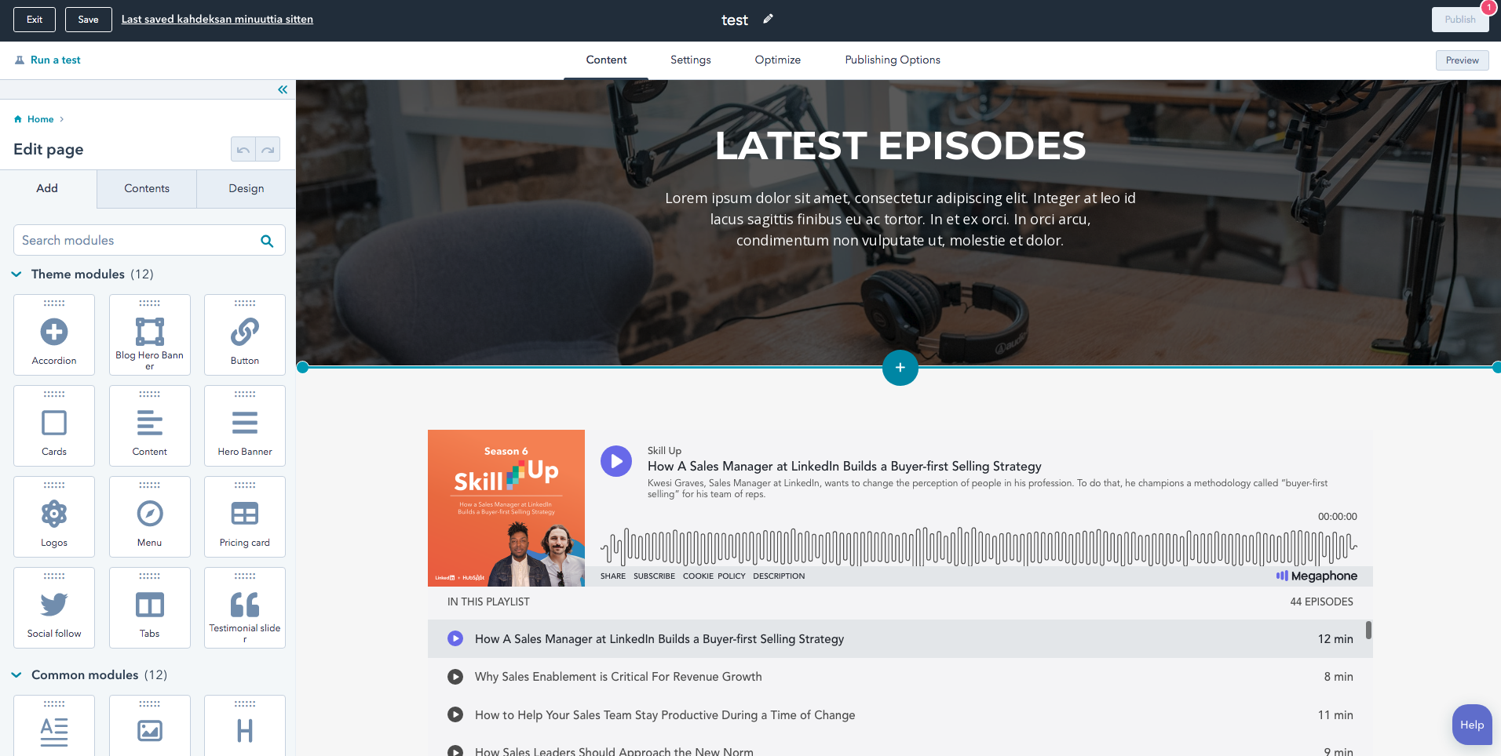This screenshot has height=756, width=1501.
Task: Open the Content top tab
Action: [606, 60]
